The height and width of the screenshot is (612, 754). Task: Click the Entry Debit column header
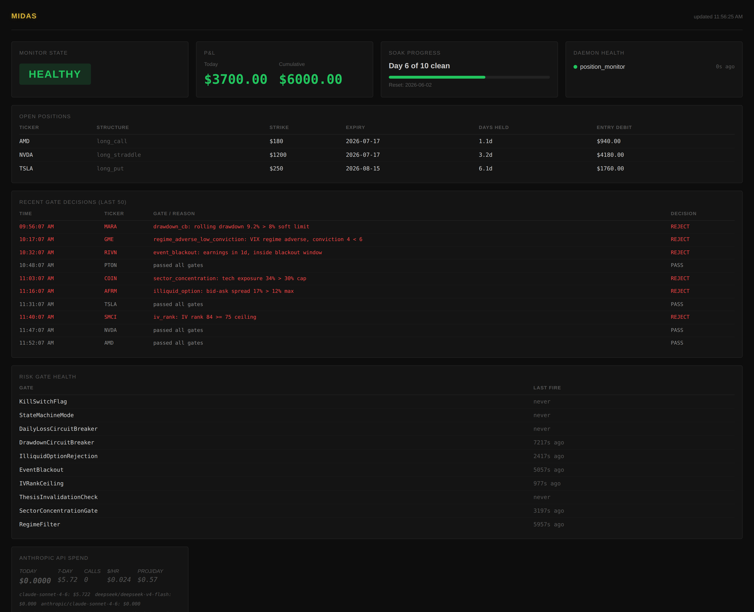[614, 128]
